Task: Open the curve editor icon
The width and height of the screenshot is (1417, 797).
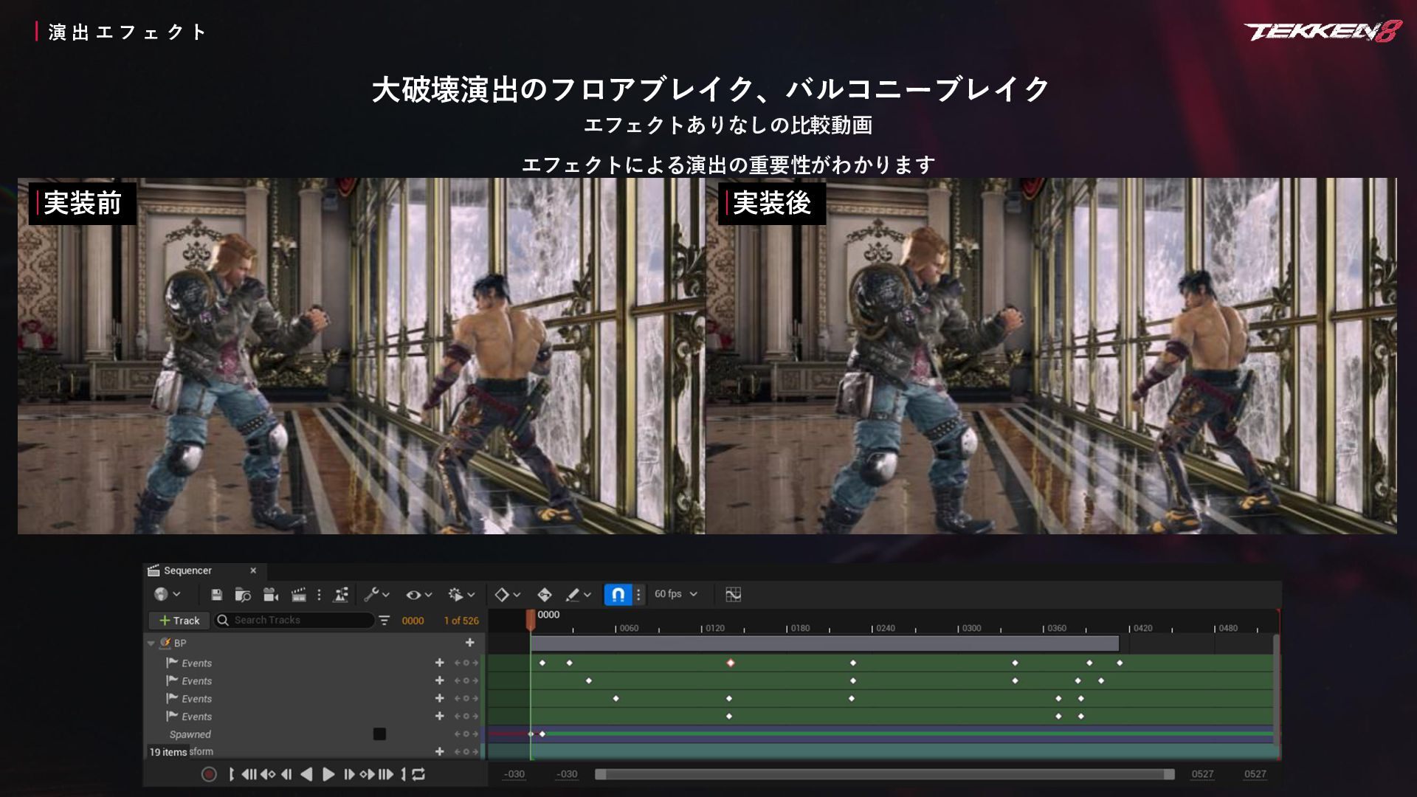Action: coord(733,595)
